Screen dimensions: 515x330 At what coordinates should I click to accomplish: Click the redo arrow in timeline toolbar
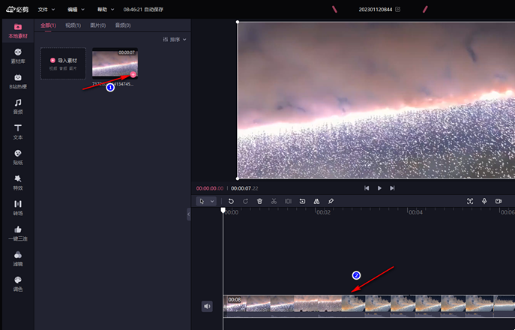coord(245,201)
